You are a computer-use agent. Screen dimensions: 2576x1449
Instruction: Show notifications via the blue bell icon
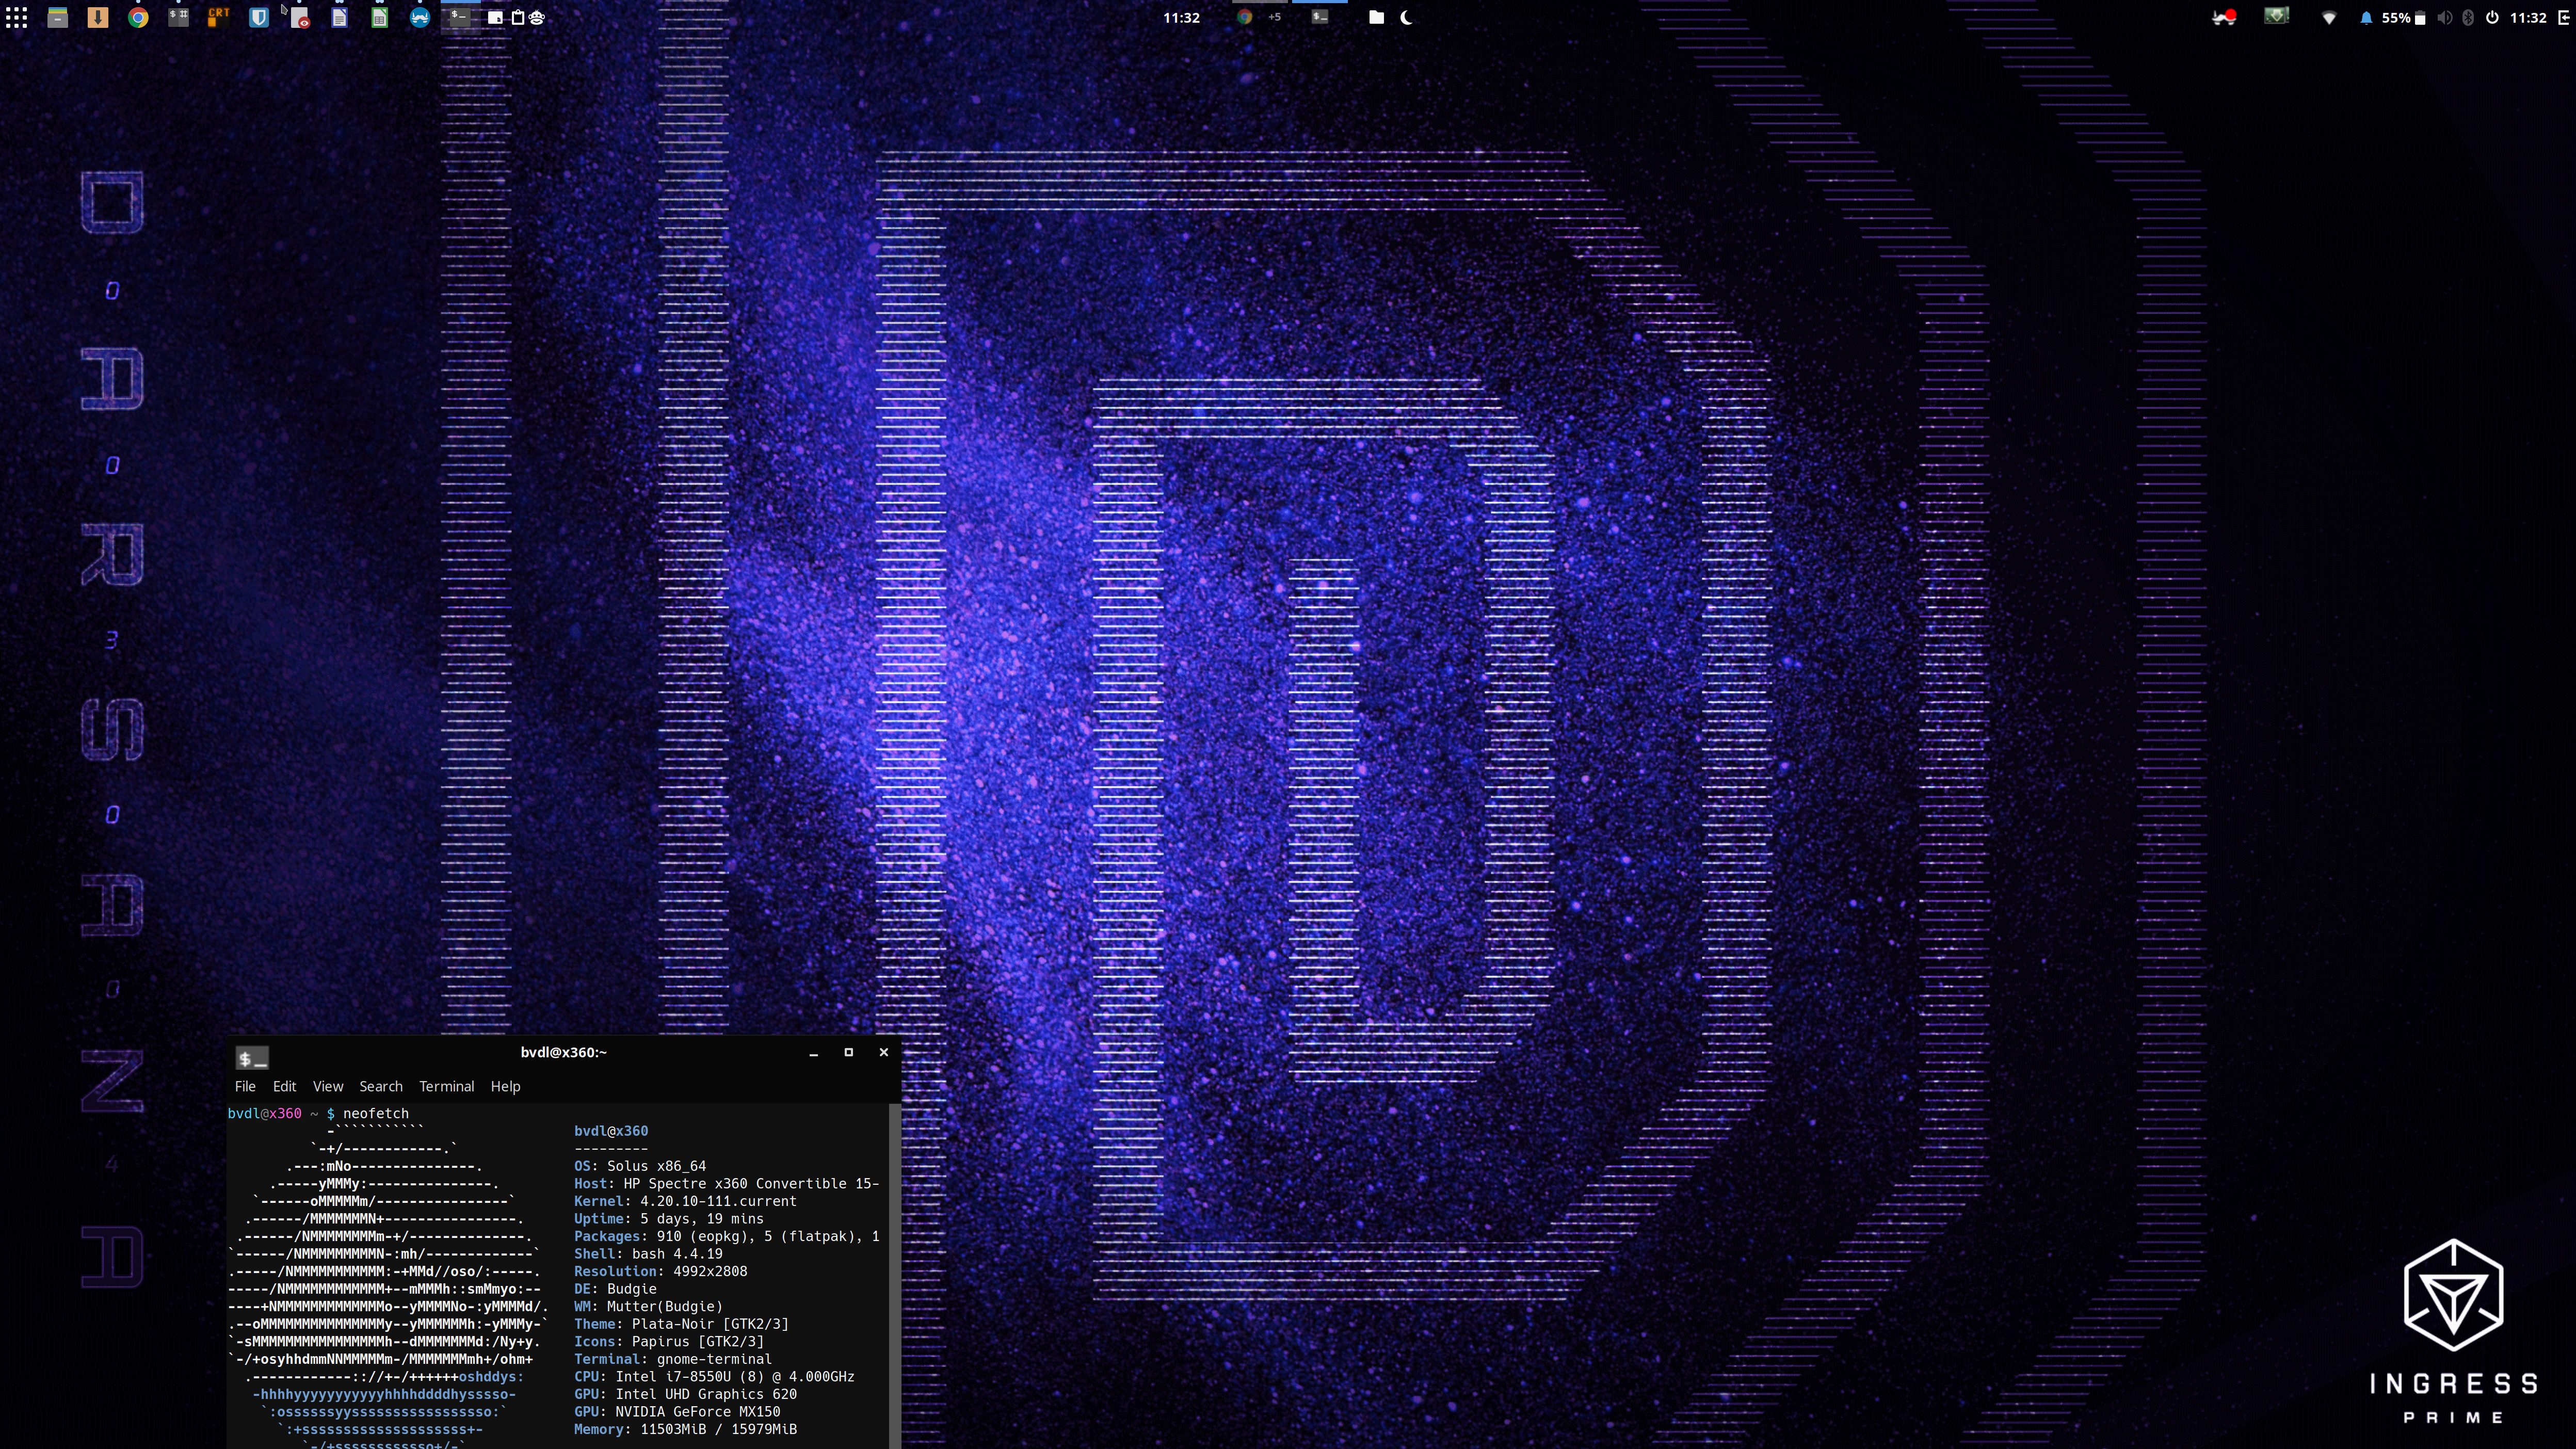pos(2366,18)
